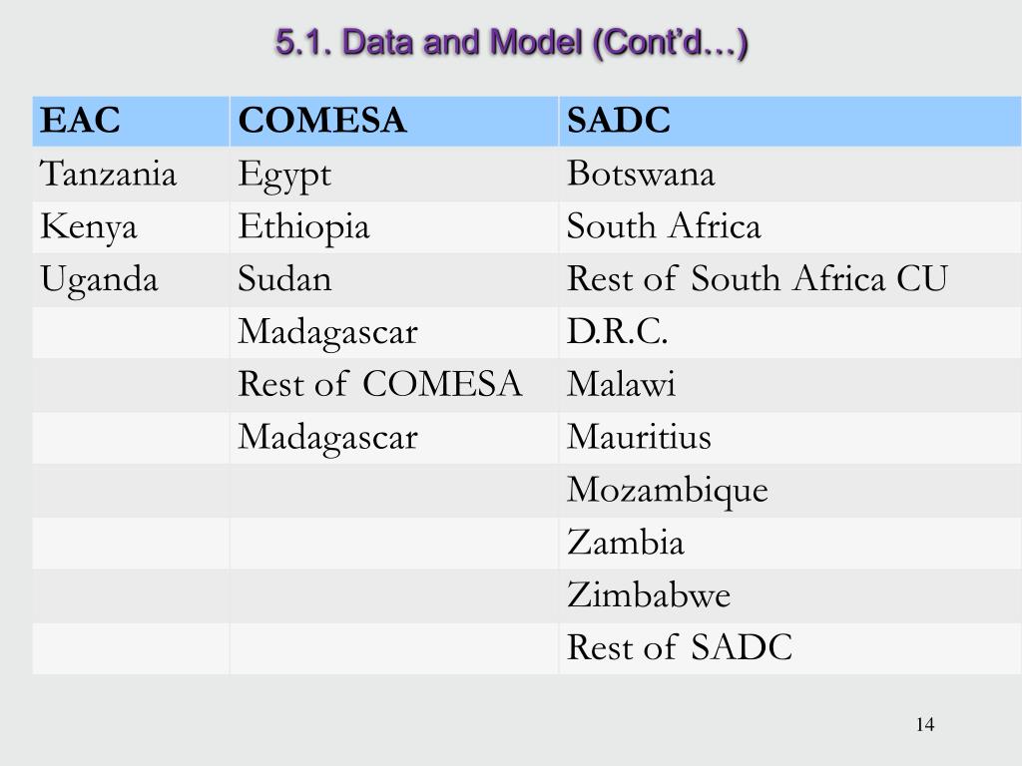Click the Rest of SADC cell
1022x766 pixels.
790,648
